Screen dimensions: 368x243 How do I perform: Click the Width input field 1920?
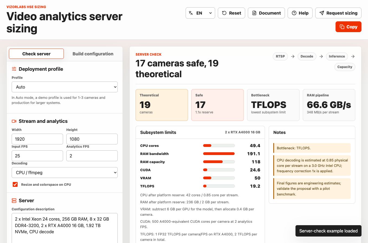click(37, 139)
